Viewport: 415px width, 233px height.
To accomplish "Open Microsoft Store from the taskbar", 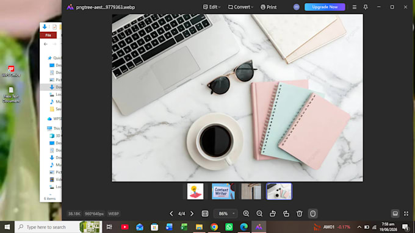I will click(154, 227).
